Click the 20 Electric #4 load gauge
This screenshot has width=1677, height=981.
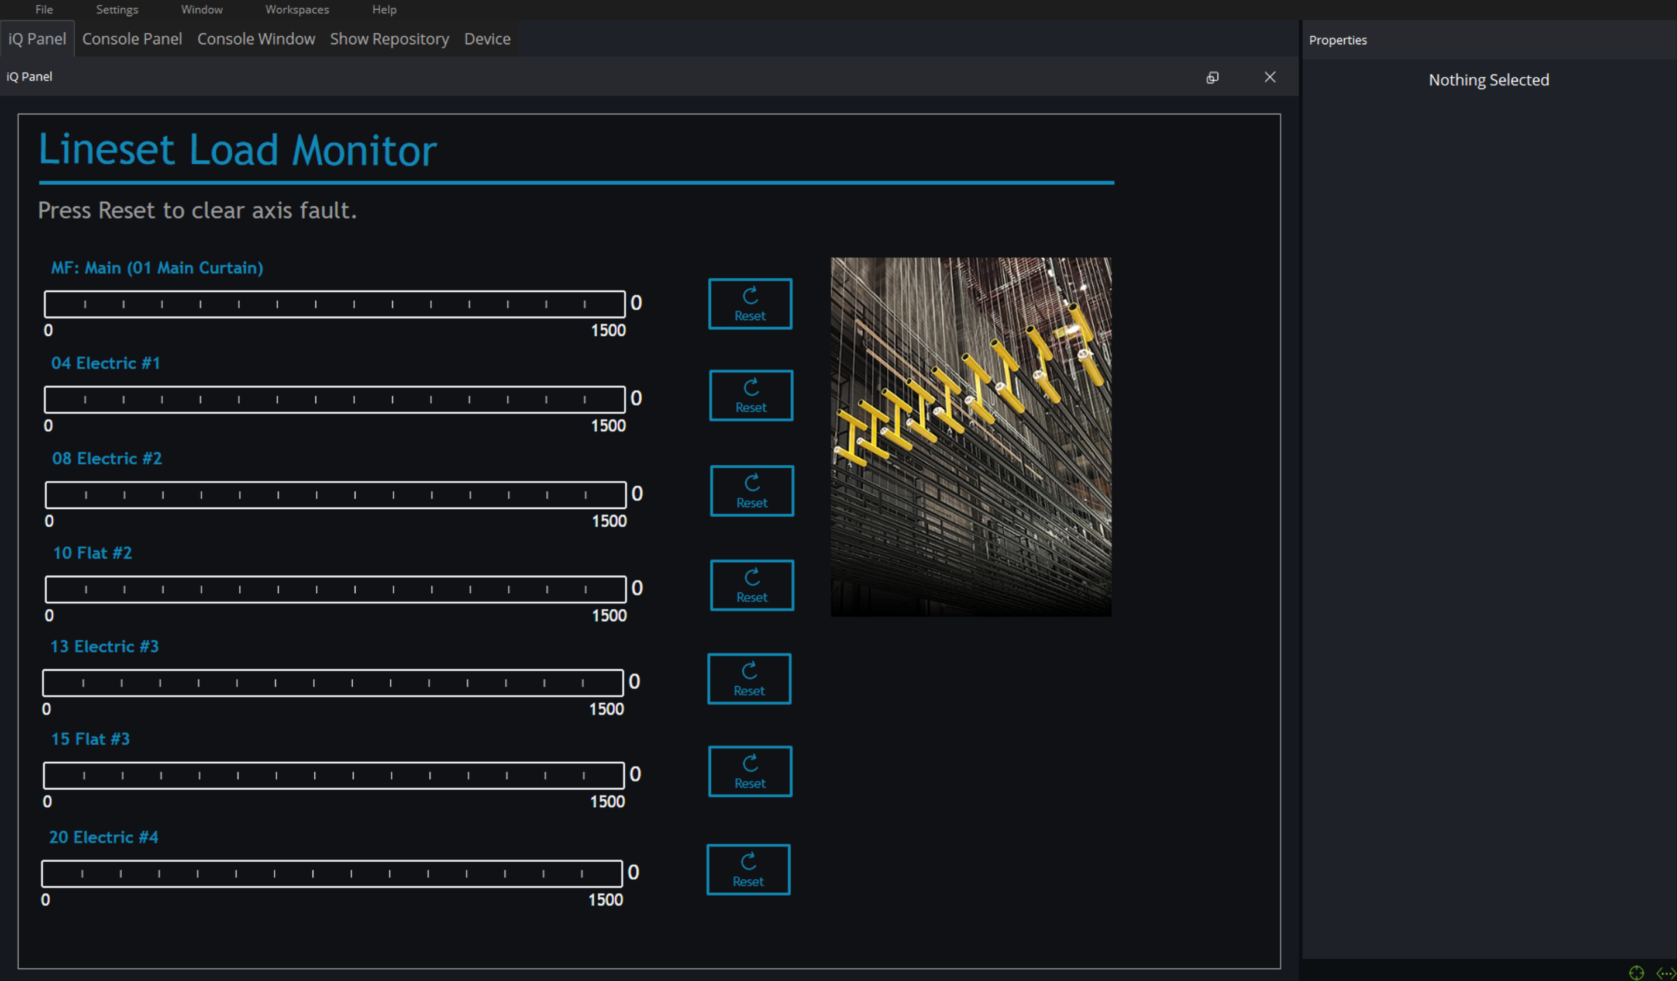(x=332, y=873)
